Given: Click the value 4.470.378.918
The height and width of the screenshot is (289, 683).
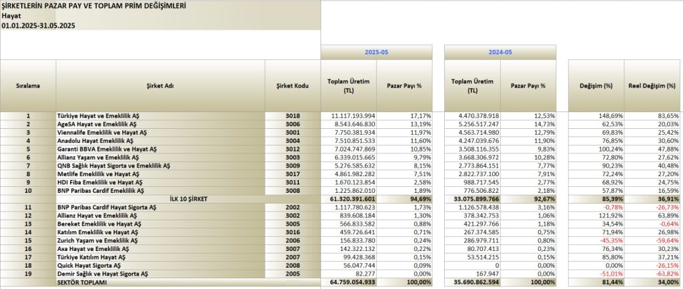Looking at the screenshot, I should (x=472, y=116).
